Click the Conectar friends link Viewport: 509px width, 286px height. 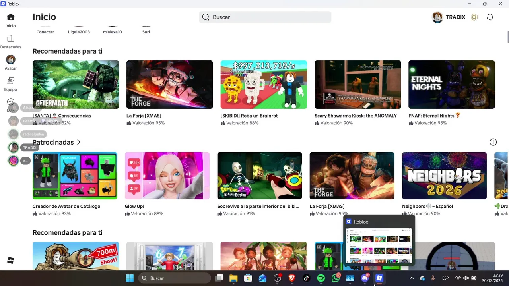coord(45,32)
